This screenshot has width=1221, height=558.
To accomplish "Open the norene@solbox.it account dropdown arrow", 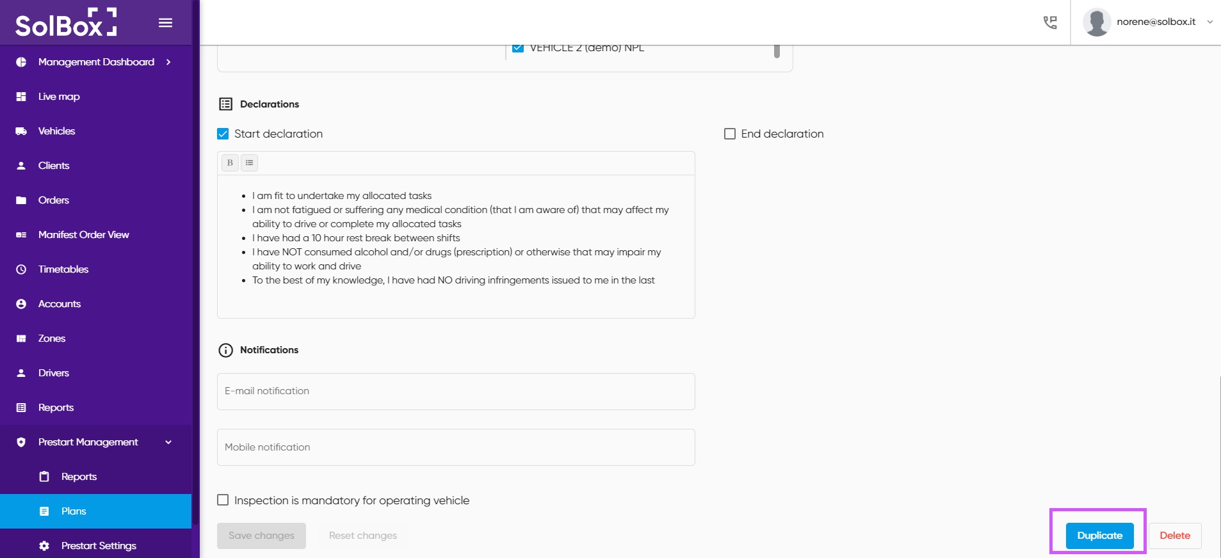I will pos(1210,22).
